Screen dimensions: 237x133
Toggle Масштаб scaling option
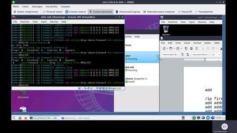[185, 11]
